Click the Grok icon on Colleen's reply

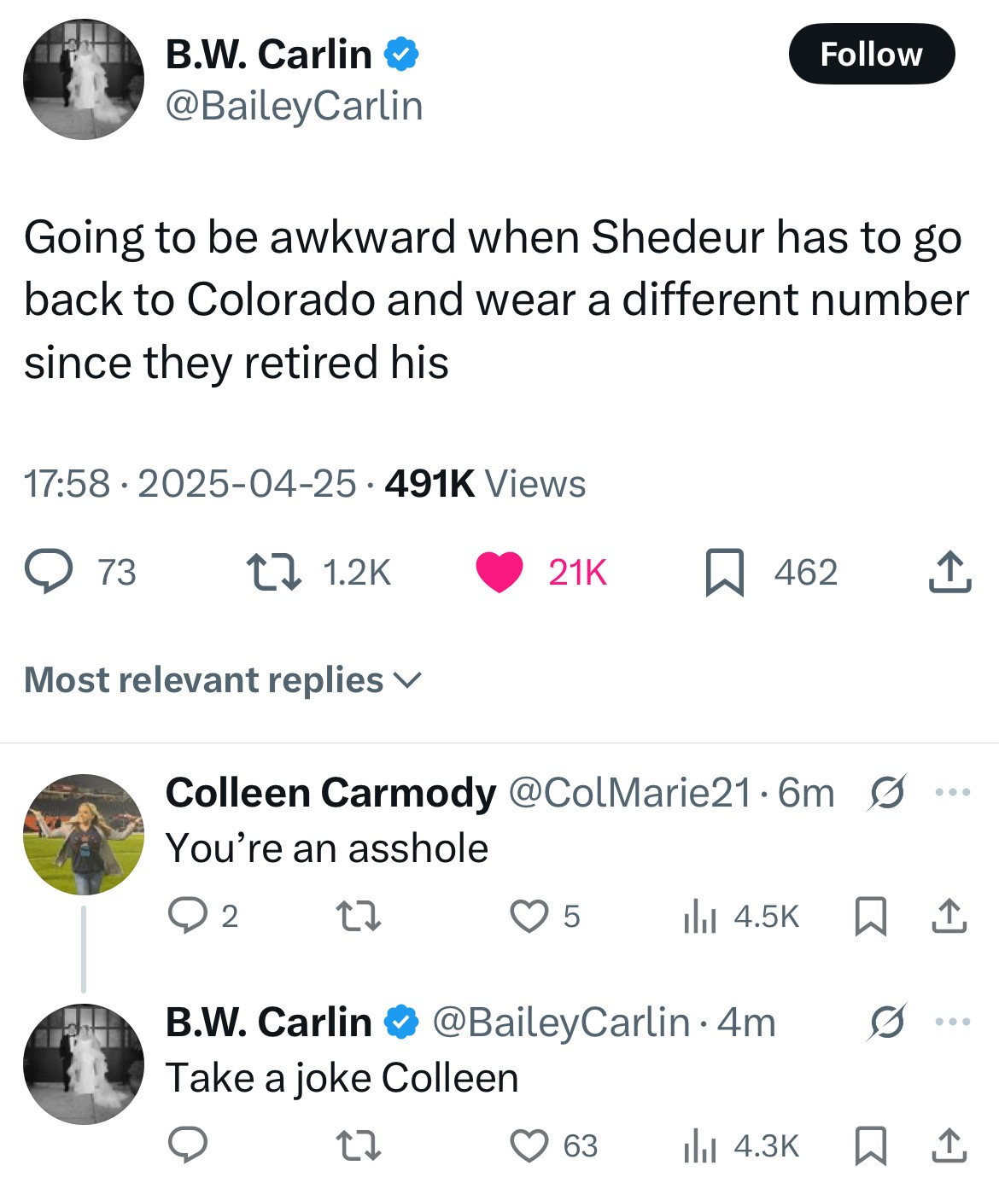click(x=887, y=792)
